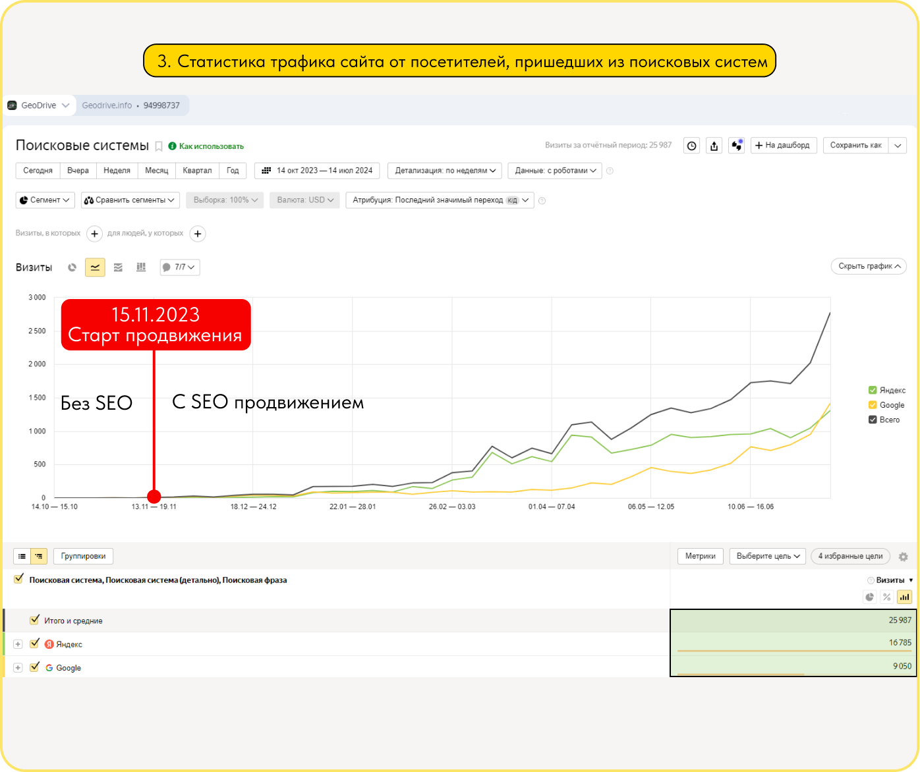Image resolution: width=920 pixels, height=772 pixels.
Task: Select the Год period tab
Action: (233, 171)
